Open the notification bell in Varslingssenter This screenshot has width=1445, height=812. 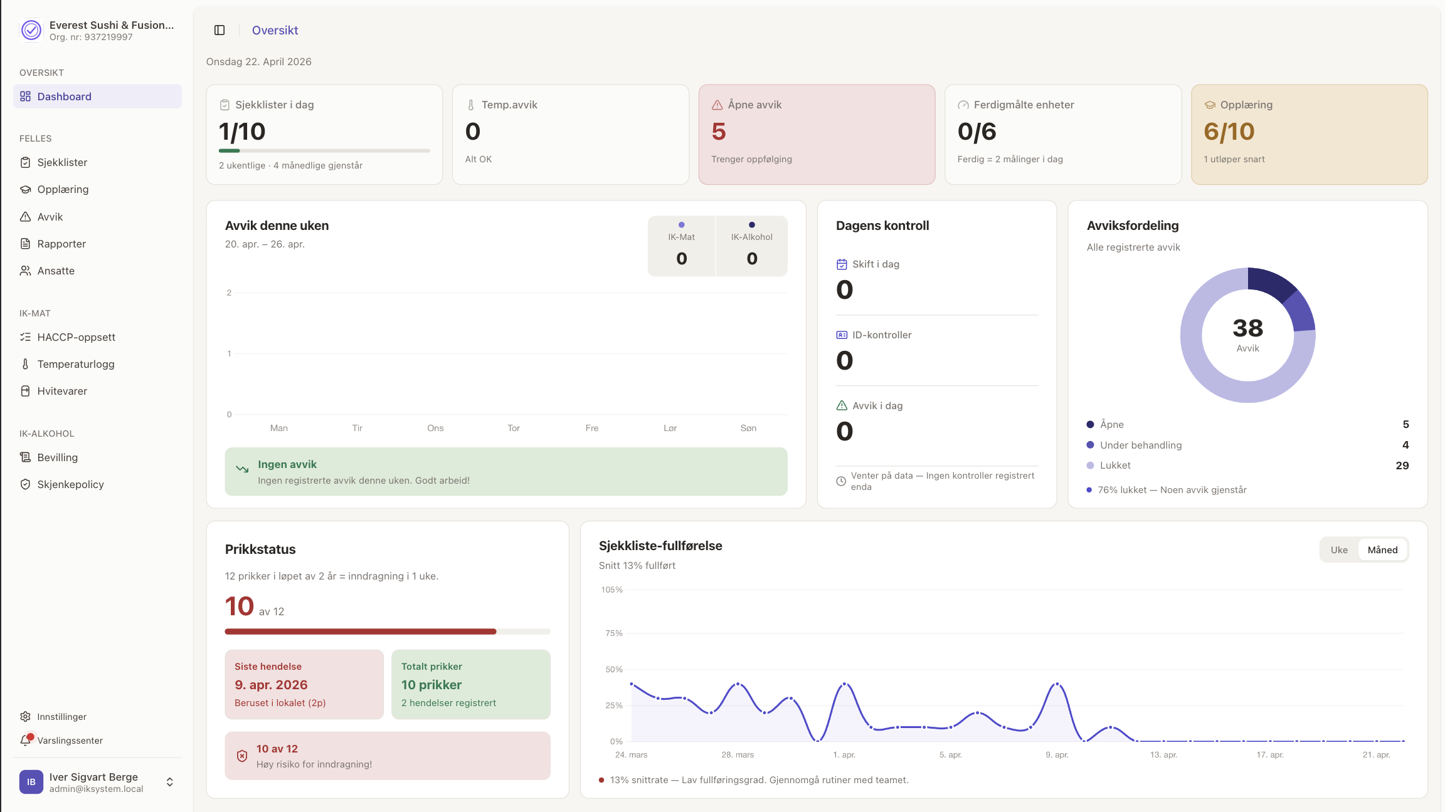click(x=26, y=740)
